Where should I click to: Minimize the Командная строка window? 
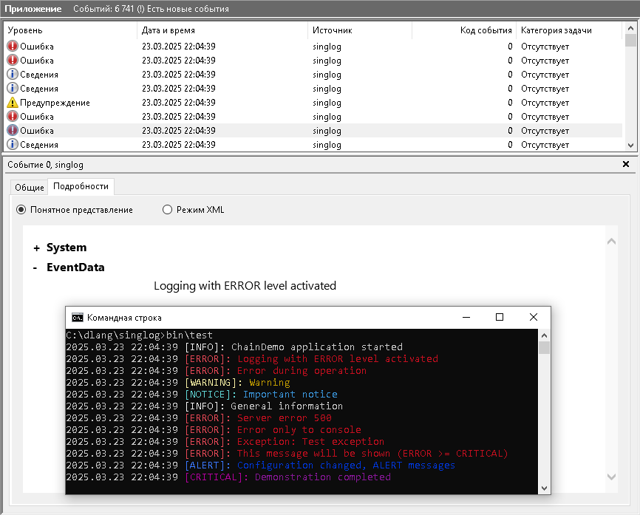pos(466,317)
